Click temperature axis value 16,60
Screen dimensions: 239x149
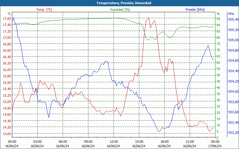pos(7,50)
